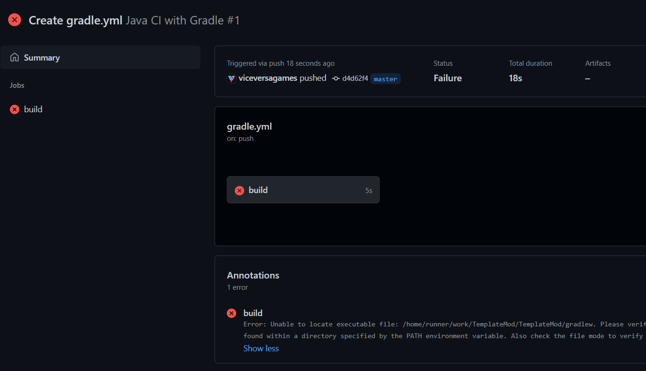Click the 'Triggered via push 18 seconds ago' text
The width and height of the screenshot is (646, 371).
coord(281,63)
